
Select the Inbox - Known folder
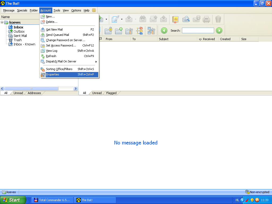pos(24,44)
